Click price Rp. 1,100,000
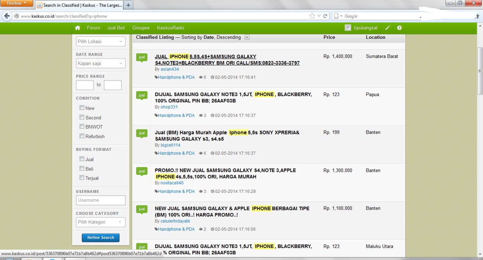Screen dimensions: 483x260 tap(338, 208)
